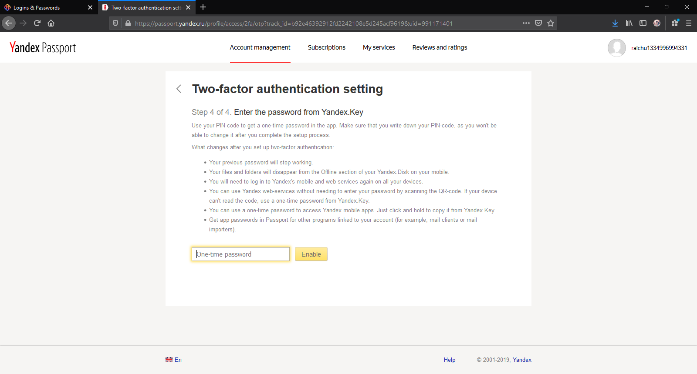The width and height of the screenshot is (697, 374).
Task: Open the Subscriptions section
Action: pyautogui.click(x=327, y=47)
